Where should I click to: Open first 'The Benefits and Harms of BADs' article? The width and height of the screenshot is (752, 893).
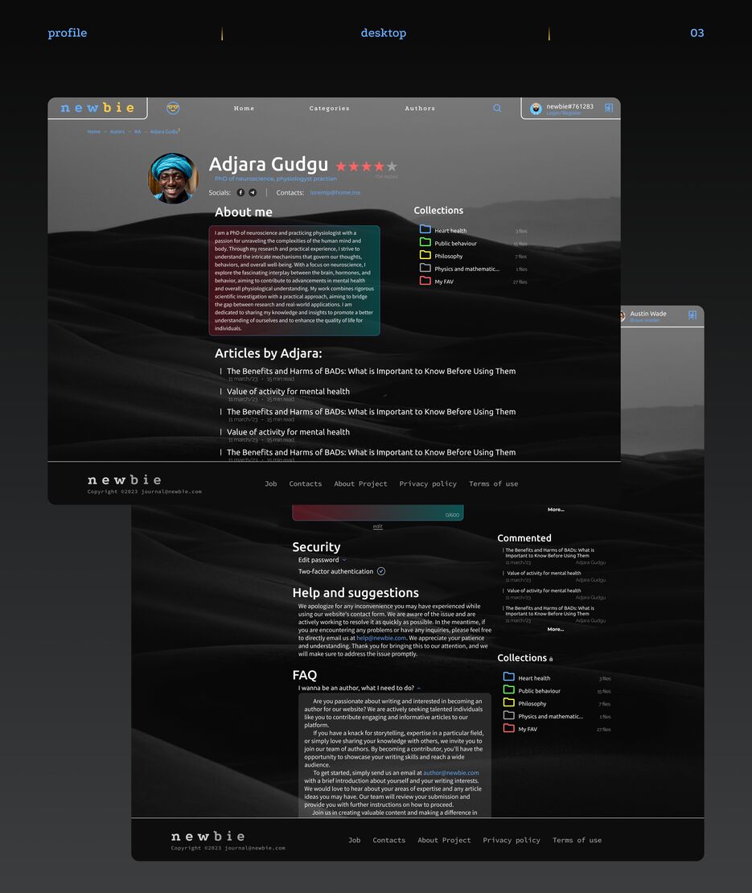pyautogui.click(x=371, y=372)
